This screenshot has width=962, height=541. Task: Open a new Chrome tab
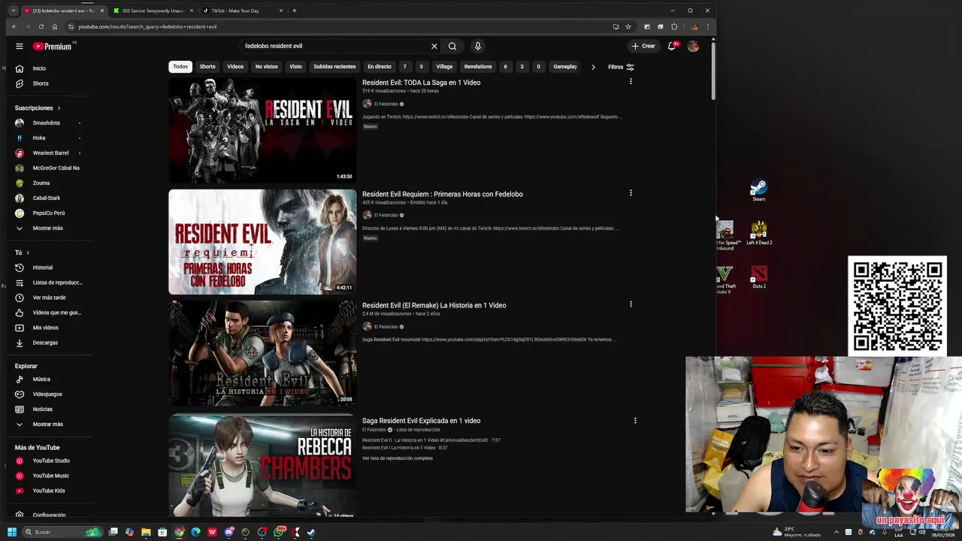click(294, 11)
